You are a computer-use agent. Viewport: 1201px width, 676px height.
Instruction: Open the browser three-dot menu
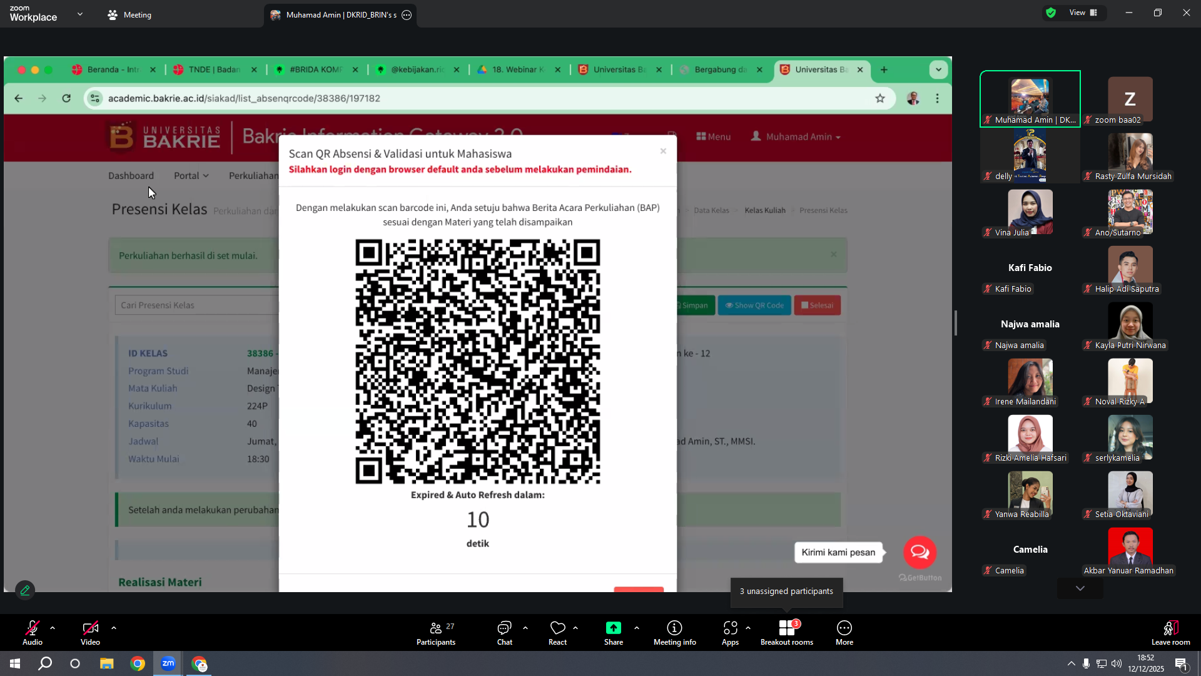click(937, 98)
